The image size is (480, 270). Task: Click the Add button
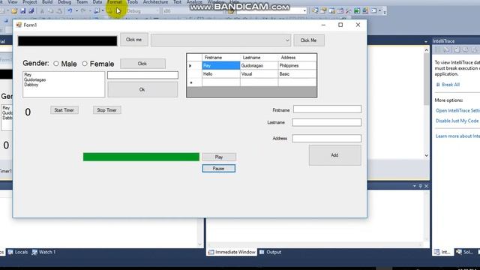(x=334, y=155)
